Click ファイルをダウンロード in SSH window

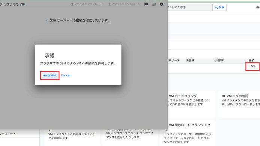(x=124, y=4)
